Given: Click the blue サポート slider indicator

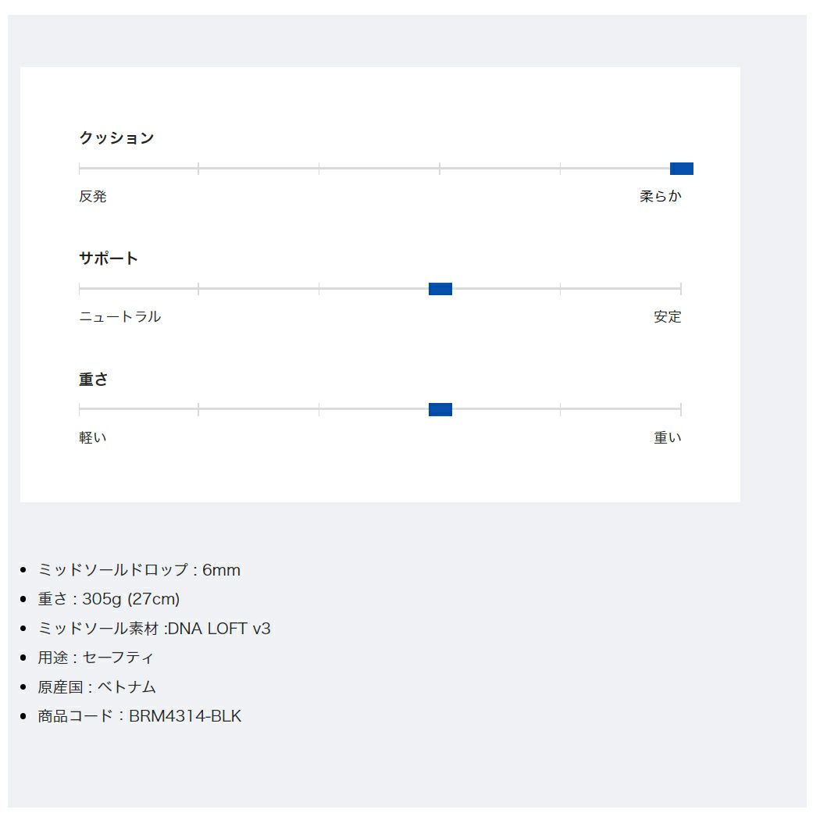Looking at the screenshot, I should pos(440,289).
